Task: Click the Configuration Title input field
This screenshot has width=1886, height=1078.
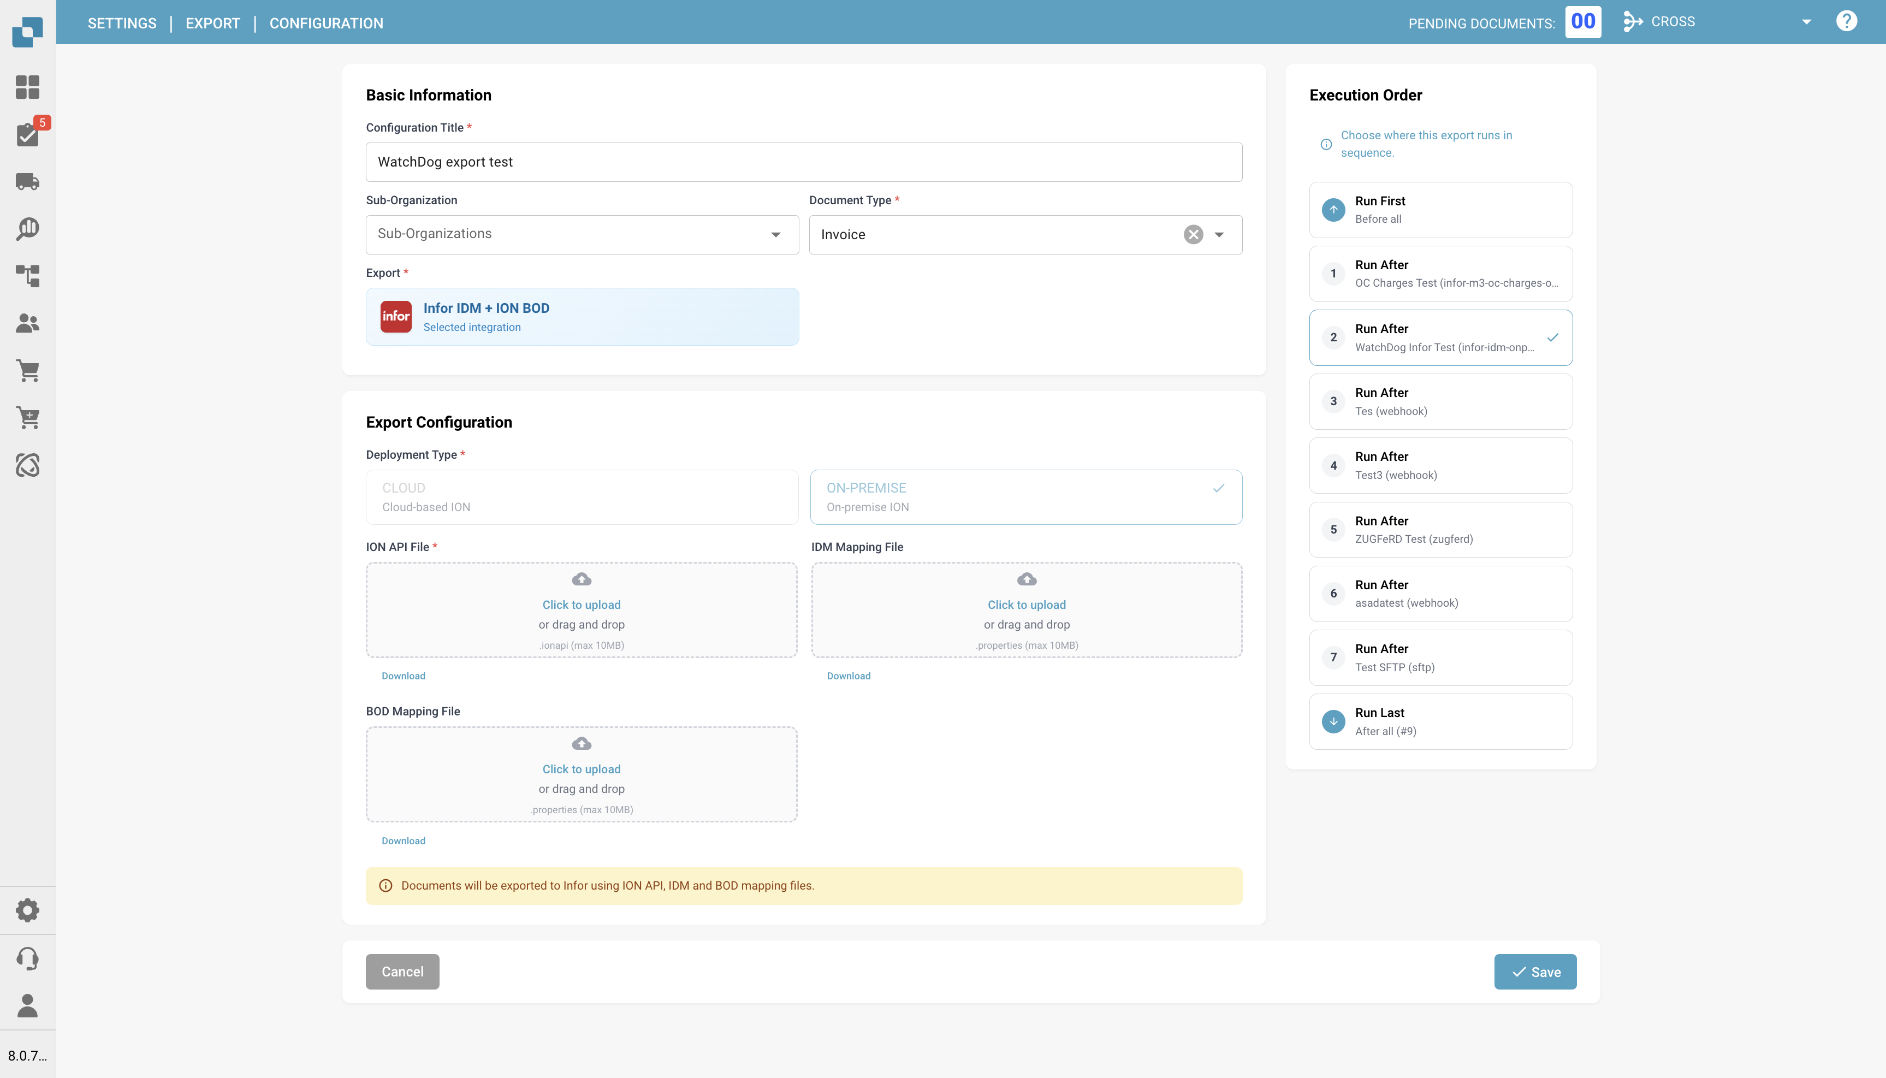Action: [804, 162]
